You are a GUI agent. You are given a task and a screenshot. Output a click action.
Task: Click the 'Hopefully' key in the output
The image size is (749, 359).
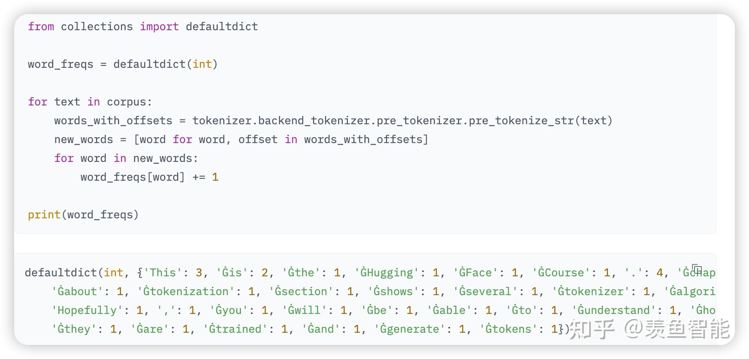coord(87,310)
